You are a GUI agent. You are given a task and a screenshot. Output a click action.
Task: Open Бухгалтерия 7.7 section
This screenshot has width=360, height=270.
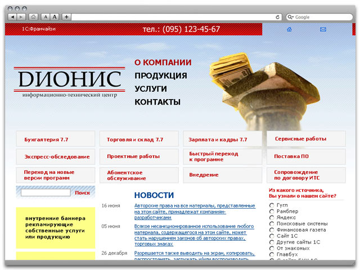55,139
